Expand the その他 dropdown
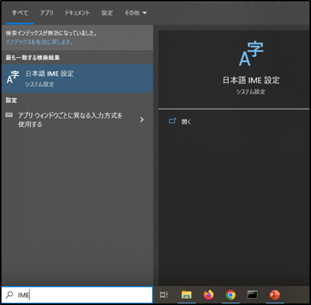This screenshot has width=311, height=305. click(135, 13)
